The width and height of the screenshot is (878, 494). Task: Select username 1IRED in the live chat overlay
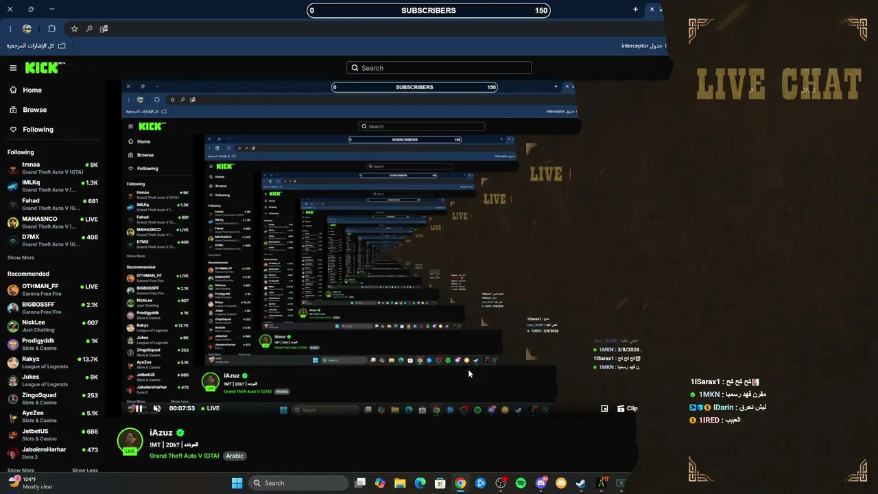tap(709, 420)
